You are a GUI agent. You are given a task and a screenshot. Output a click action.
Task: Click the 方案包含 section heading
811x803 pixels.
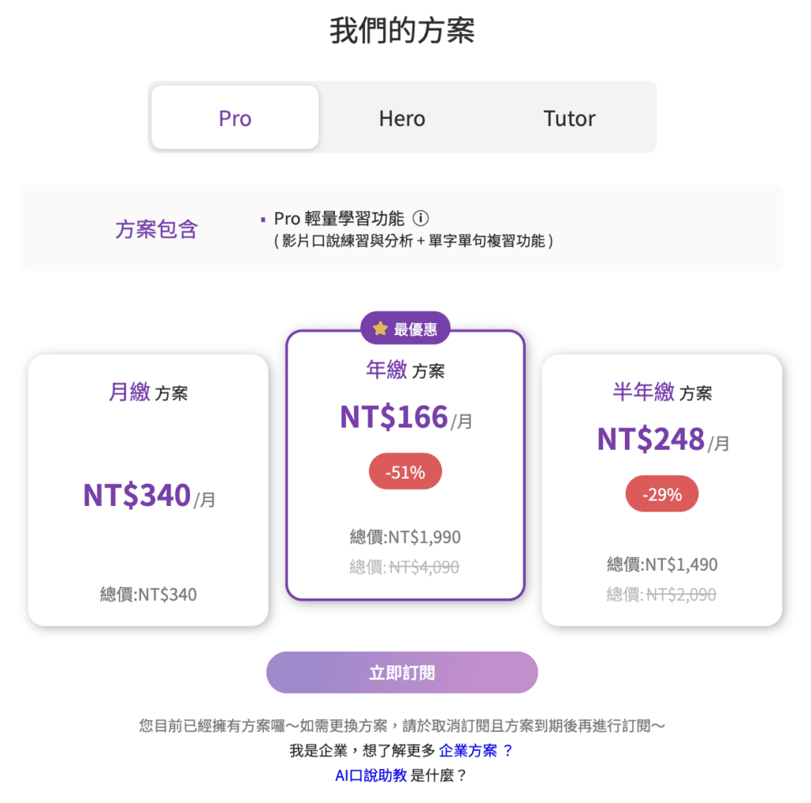156,230
